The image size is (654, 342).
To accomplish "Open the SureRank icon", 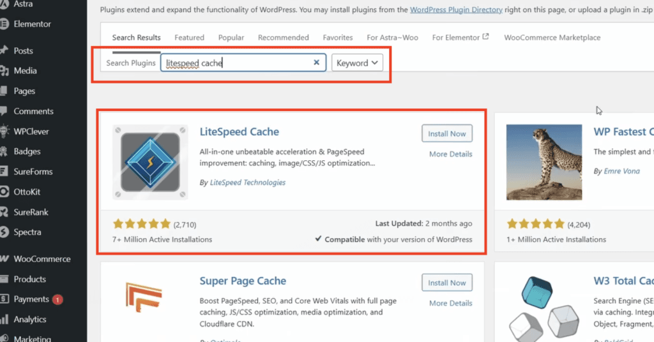I will click(x=4, y=212).
